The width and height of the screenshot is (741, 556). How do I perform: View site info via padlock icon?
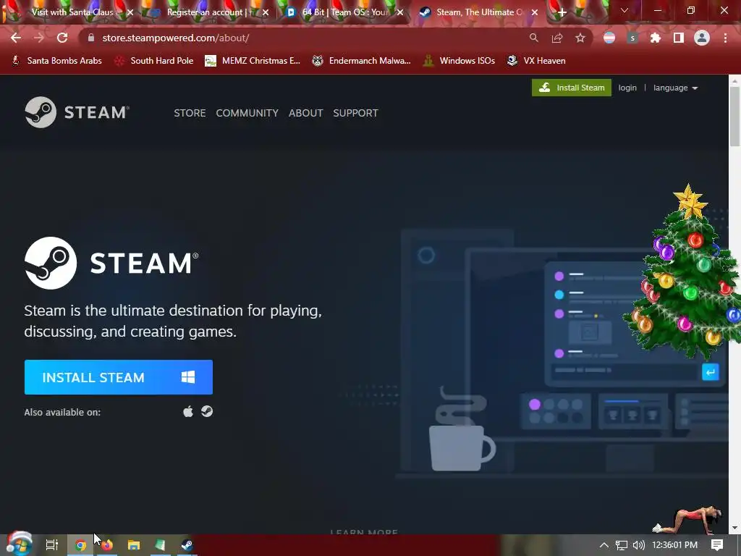point(91,38)
